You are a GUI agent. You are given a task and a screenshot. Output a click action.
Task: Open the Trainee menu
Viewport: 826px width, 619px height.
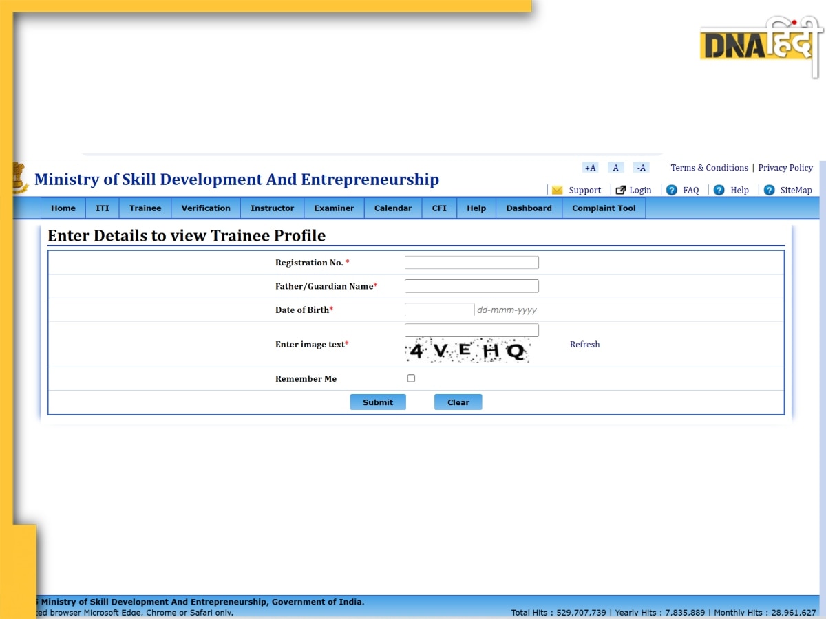click(x=145, y=208)
